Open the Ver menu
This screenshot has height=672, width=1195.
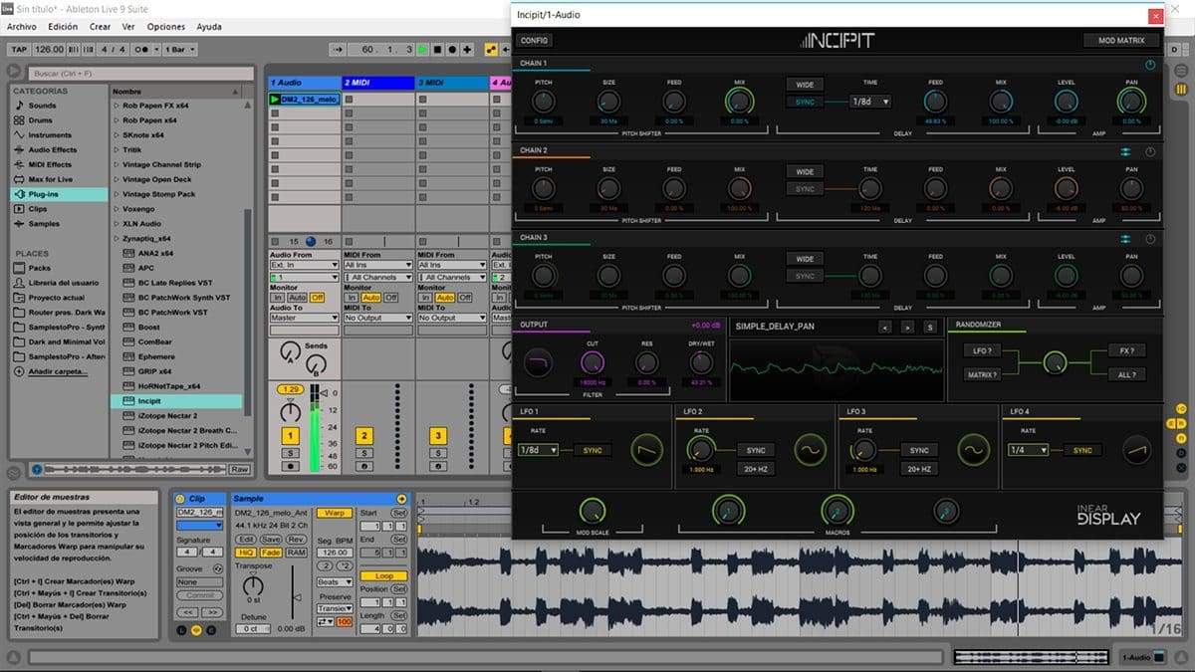pos(128,27)
